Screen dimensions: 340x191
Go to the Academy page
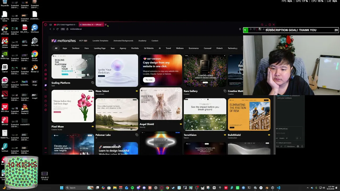pos(142,41)
